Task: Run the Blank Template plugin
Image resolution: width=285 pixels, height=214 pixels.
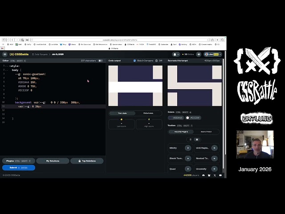Action: point(188,158)
